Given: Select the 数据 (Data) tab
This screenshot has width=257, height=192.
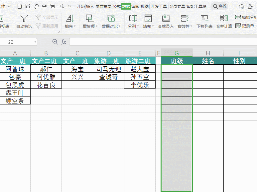Looking at the screenshot, I should coord(126,6).
